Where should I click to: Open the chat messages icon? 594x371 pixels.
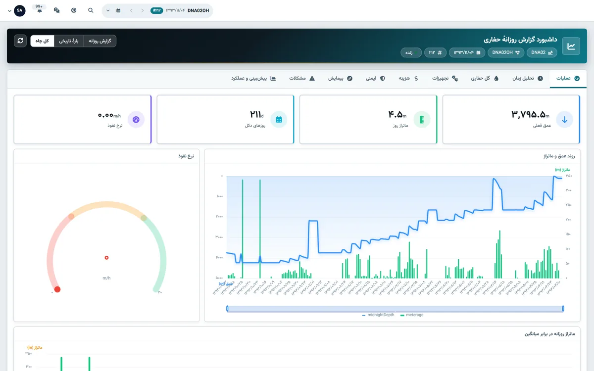56,10
